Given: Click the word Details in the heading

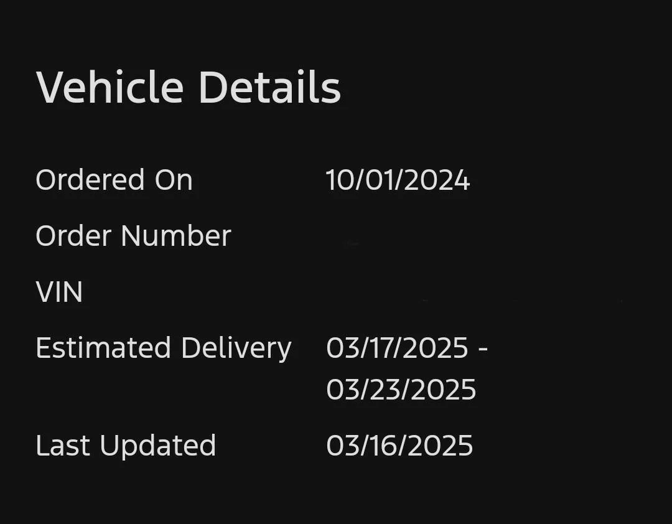Looking at the screenshot, I should pos(269,88).
